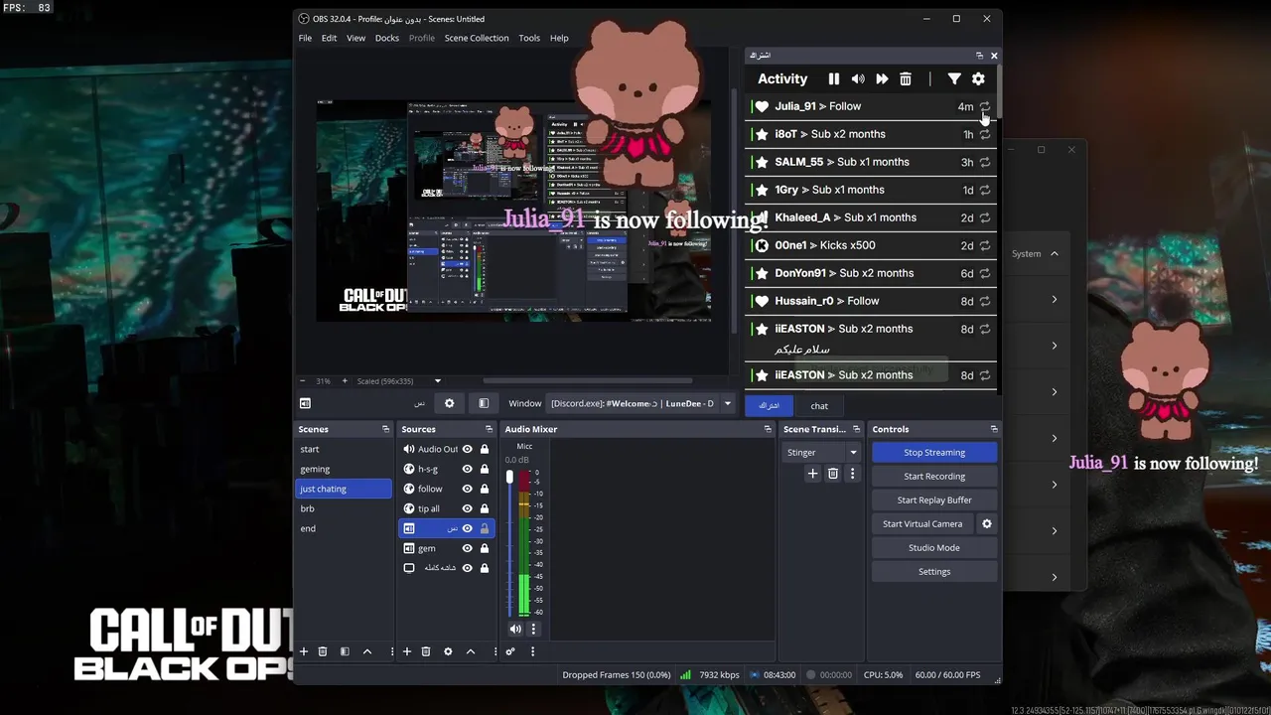The width and height of the screenshot is (1271, 715).
Task: Remove selected source using trash icon
Action: coord(426,651)
